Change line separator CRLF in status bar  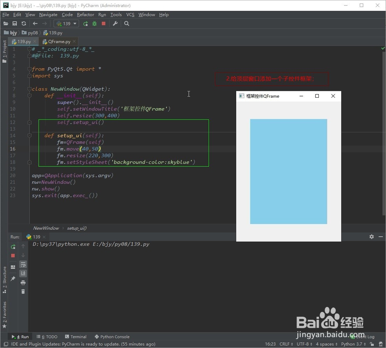(286, 344)
